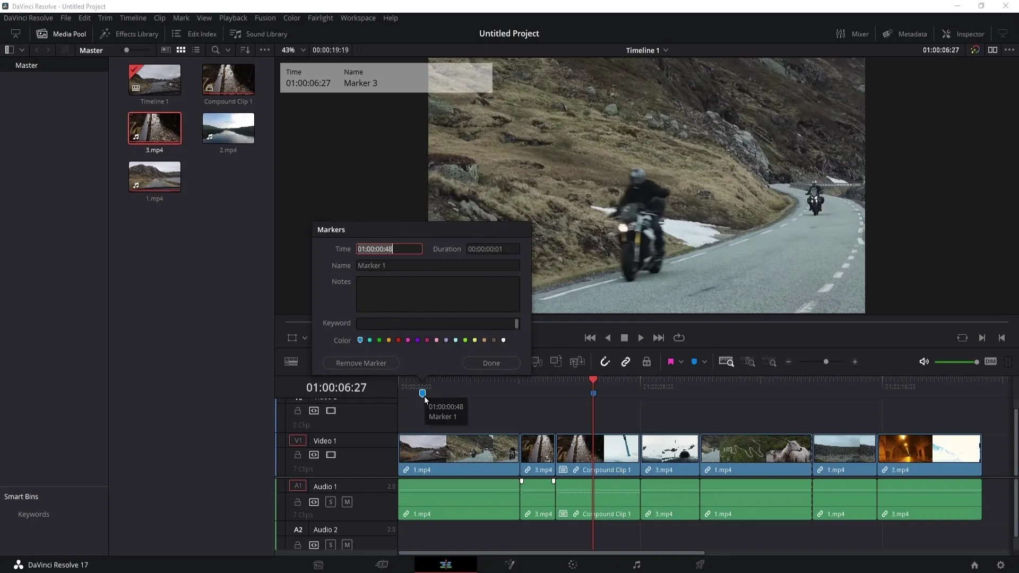Solo the Audio 1 track
The image size is (1019, 573).
331,502
